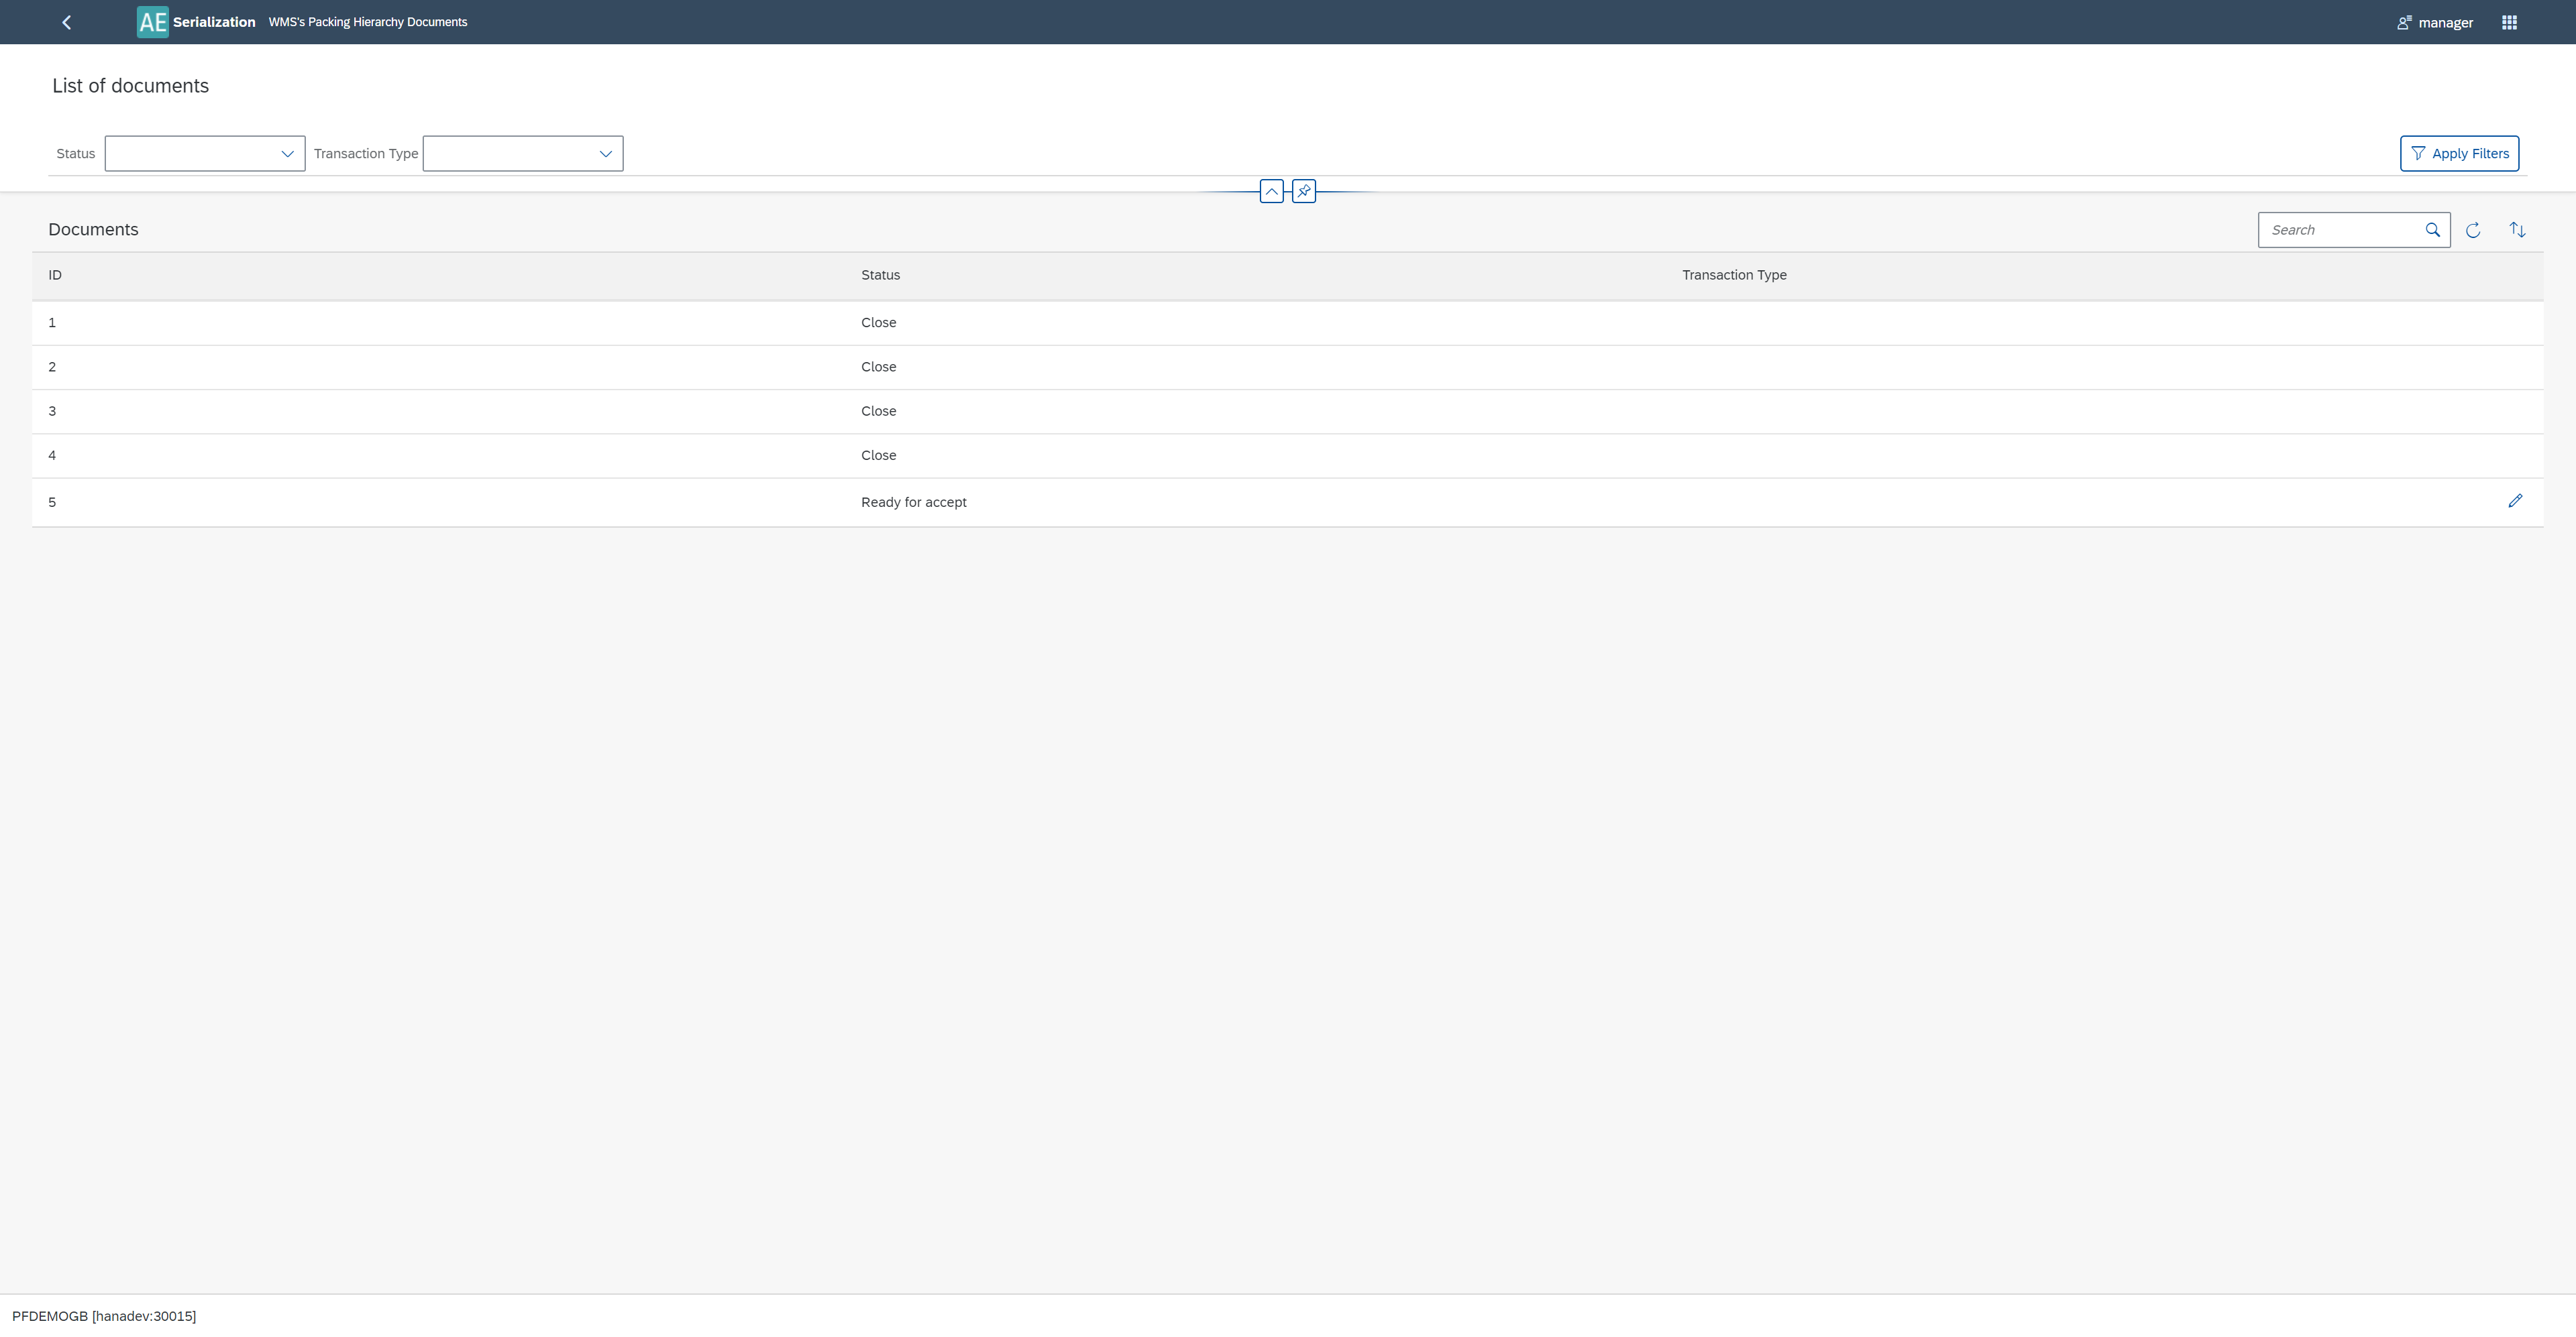2576x1337 pixels.
Task: Click the Transaction Type column header
Action: (1733, 275)
